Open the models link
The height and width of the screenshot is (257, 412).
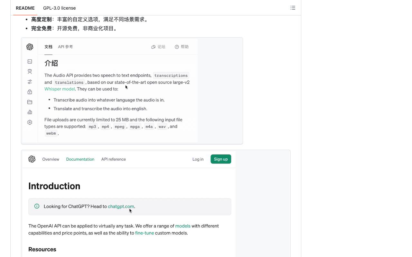(x=183, y=226)
